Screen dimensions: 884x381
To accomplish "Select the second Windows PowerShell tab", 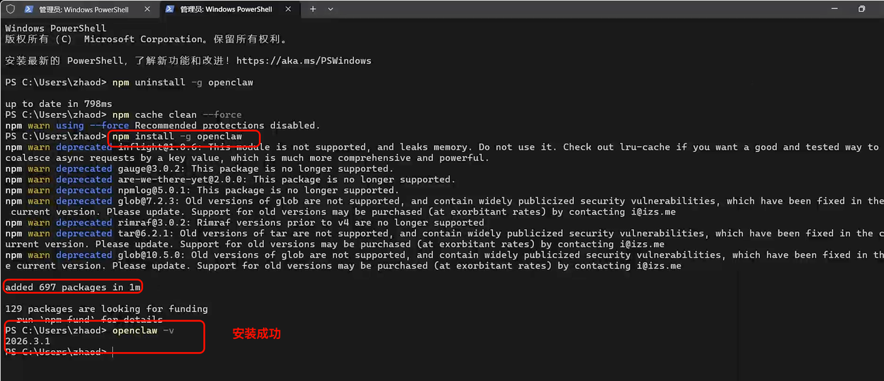I will (228, 9).
